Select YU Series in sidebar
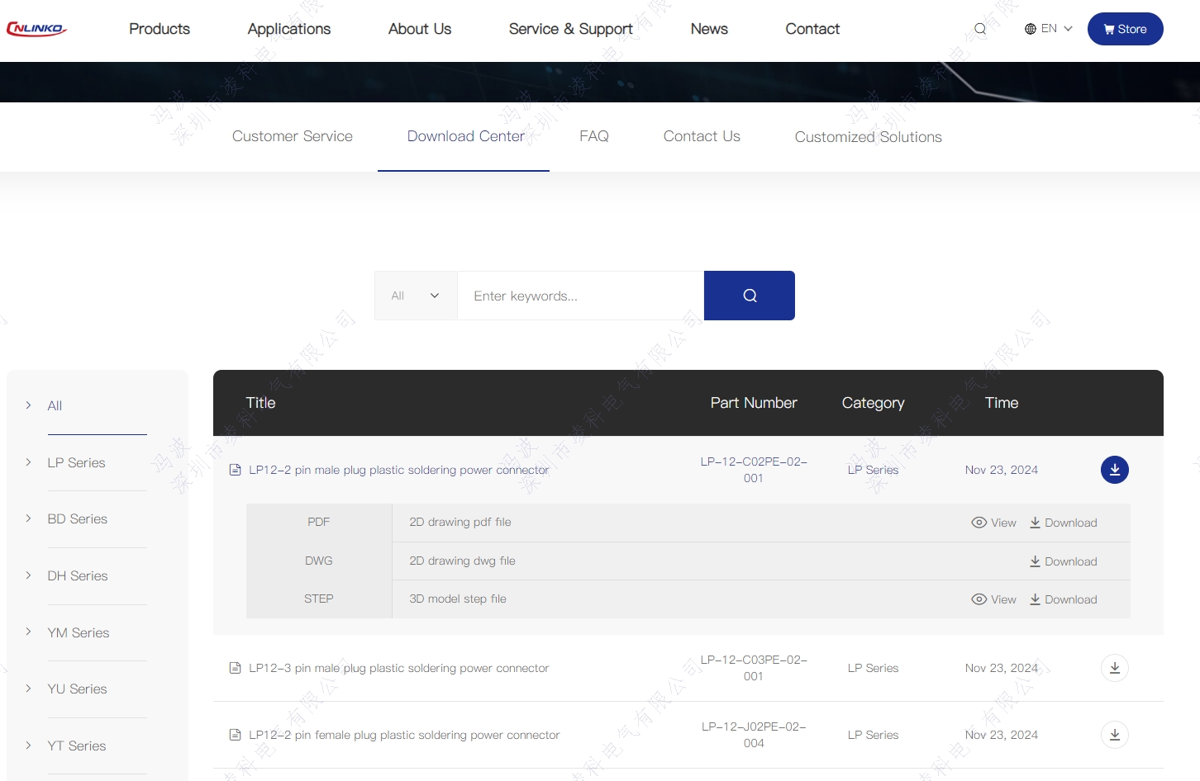This screenshot has width=1200, height=781. 78,689
